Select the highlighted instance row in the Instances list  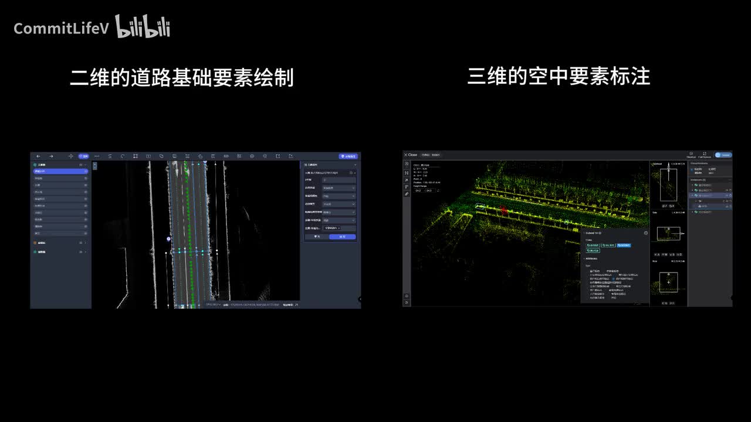[710, 196]
